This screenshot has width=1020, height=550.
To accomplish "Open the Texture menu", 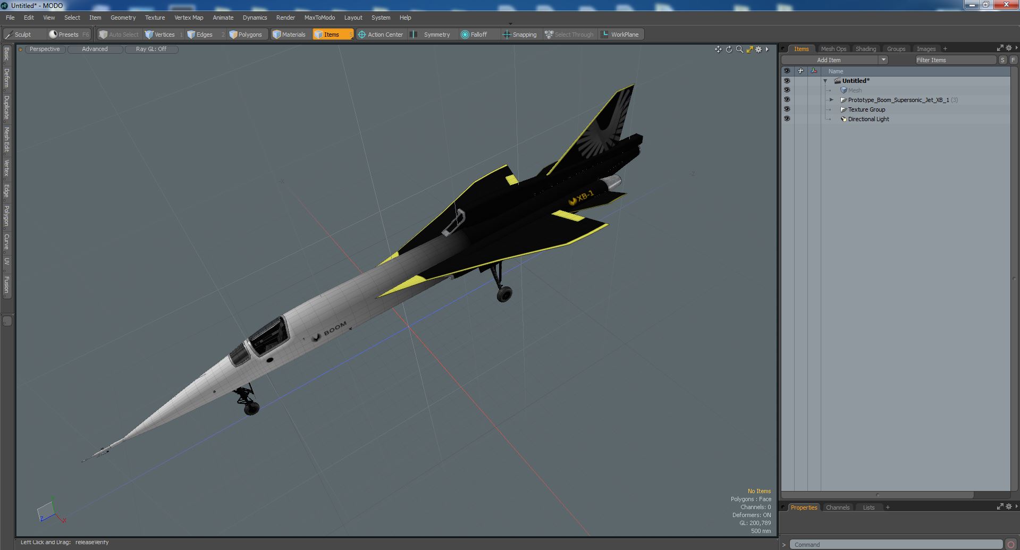I will pyautogui.click(x=155, y=18).
